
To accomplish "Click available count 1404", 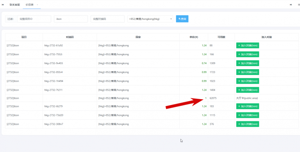I will coord(212,90).
